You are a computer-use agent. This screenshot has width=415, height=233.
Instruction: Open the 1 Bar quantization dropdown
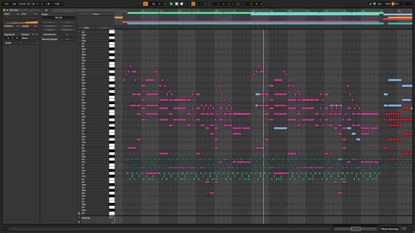point(59,4)
